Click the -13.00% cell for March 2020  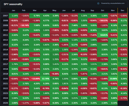tap(35, 79)
